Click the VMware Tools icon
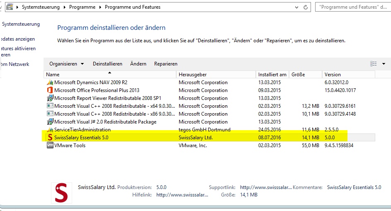The image size is (391, 211). click(50, 146)
